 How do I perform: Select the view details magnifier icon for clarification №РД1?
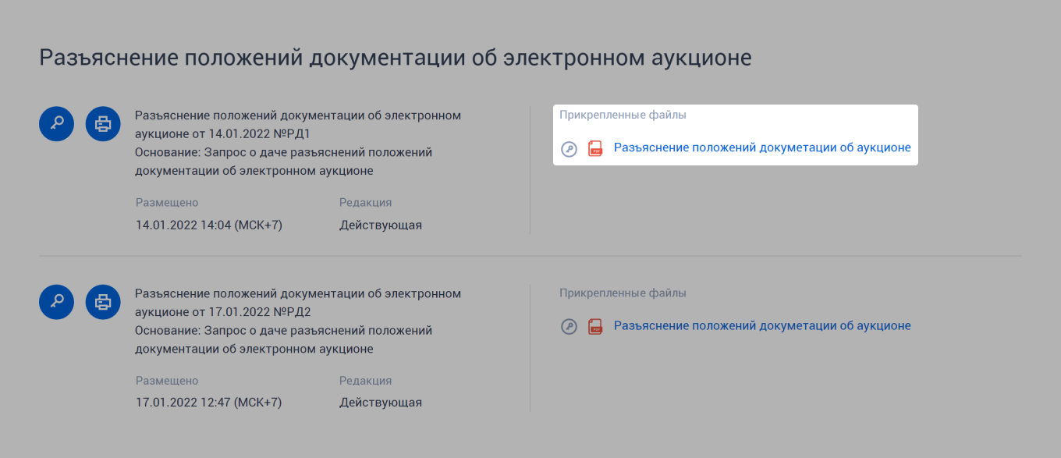click(55, 123)
